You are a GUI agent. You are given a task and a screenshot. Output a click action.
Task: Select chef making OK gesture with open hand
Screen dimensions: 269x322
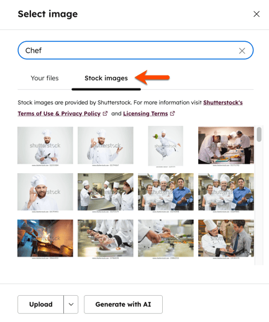[x=106, y=146]
